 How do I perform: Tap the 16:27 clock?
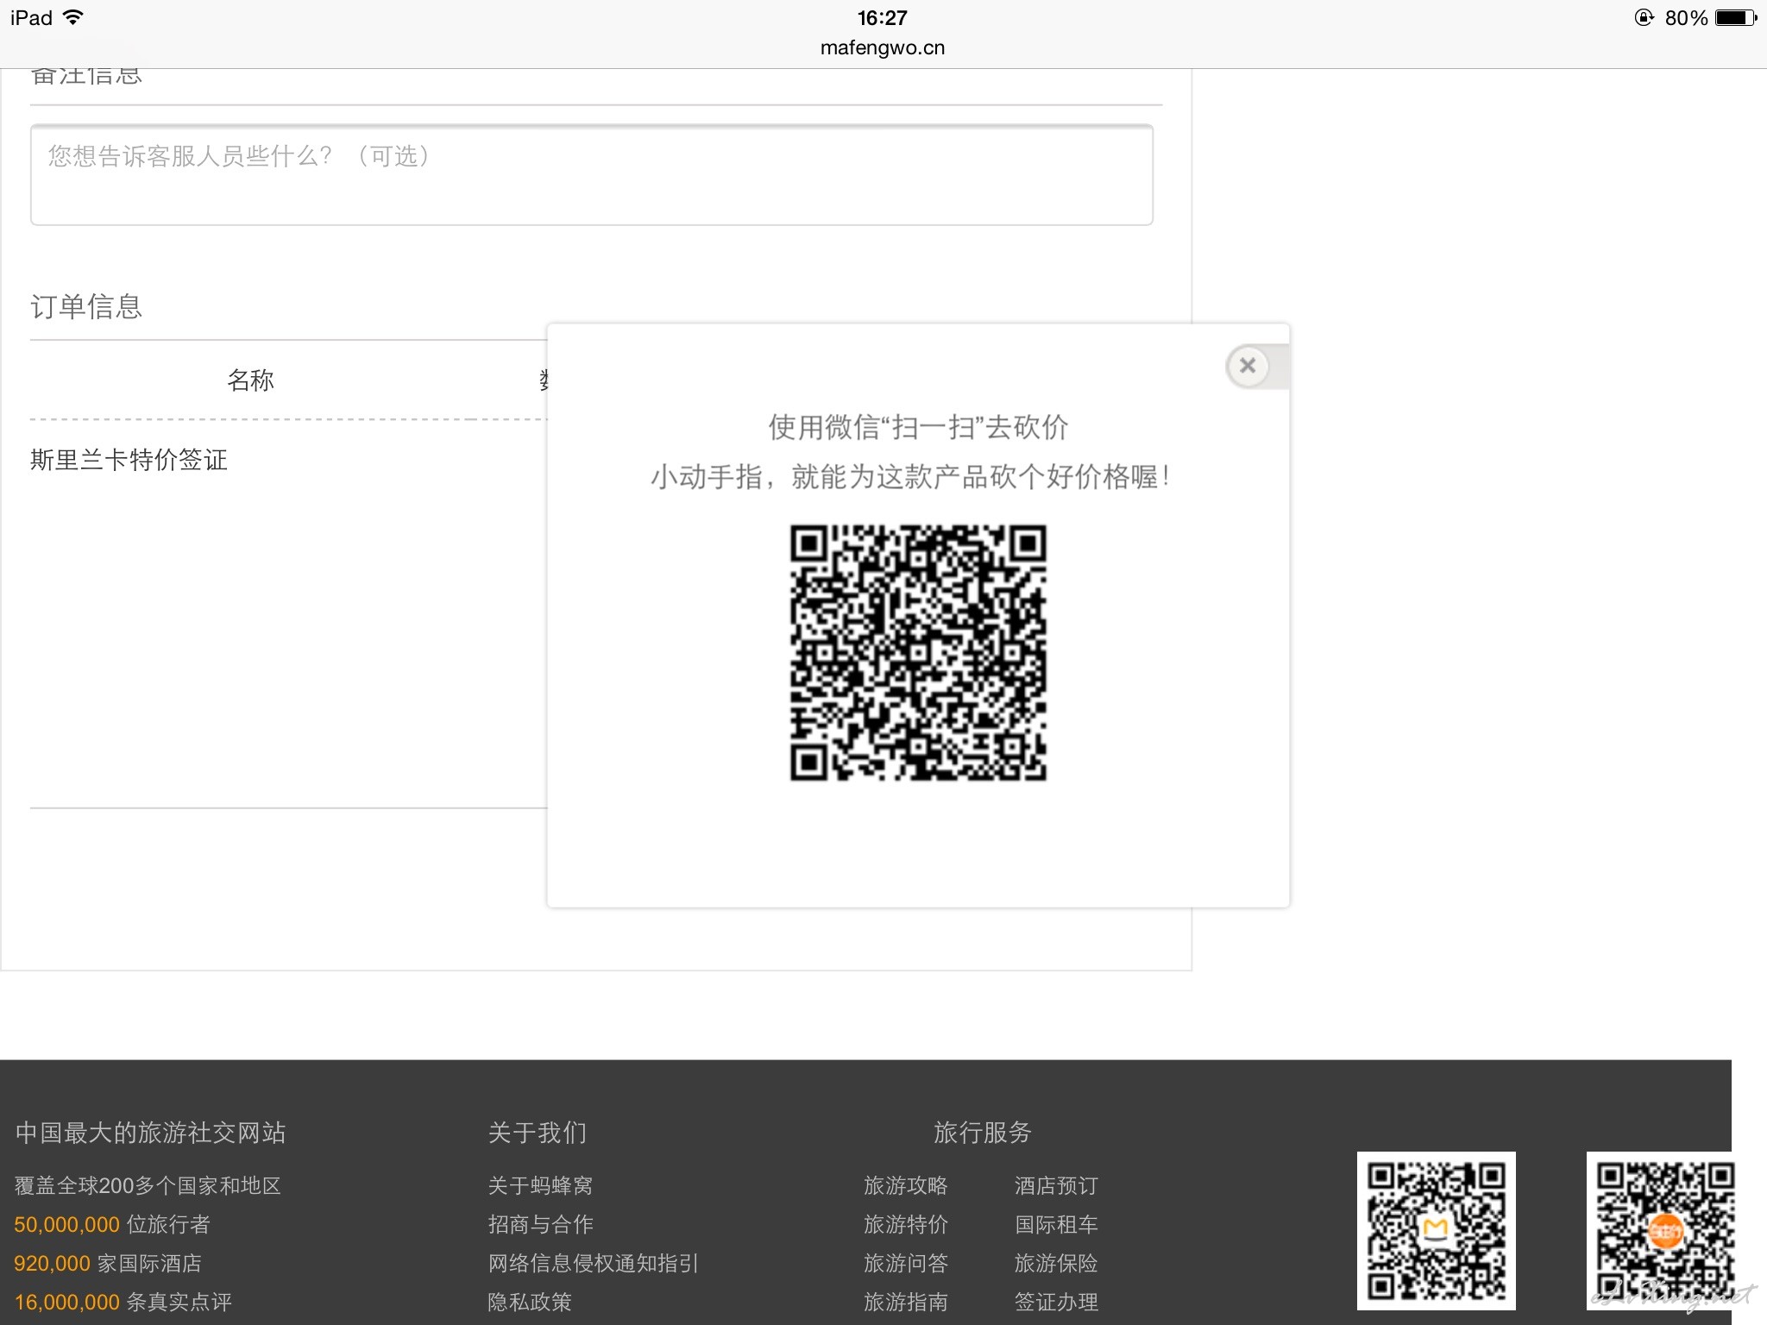(x=882, y=17)
